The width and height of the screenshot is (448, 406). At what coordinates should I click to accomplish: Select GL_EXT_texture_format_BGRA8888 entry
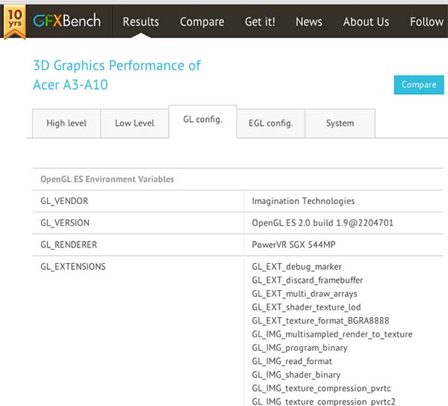(x=320, y=321)
